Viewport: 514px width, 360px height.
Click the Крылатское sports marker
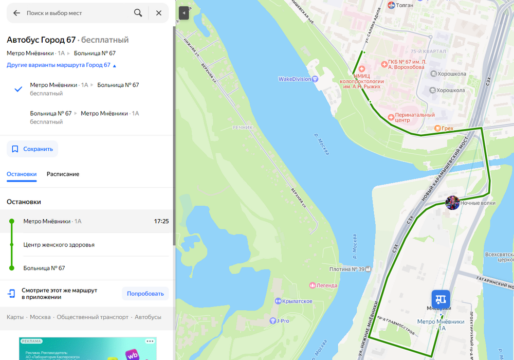[278, 301]
